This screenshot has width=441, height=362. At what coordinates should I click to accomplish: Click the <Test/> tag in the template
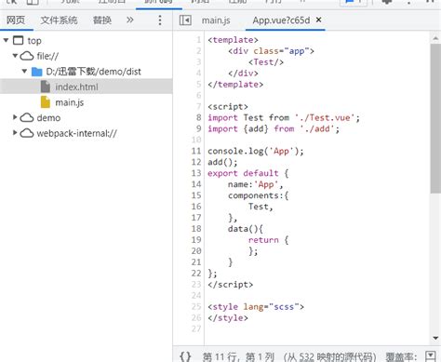pyautogui.click(x=266, y=62)
